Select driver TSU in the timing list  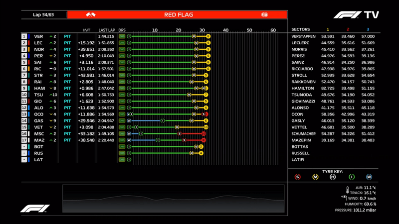(38, 95)
